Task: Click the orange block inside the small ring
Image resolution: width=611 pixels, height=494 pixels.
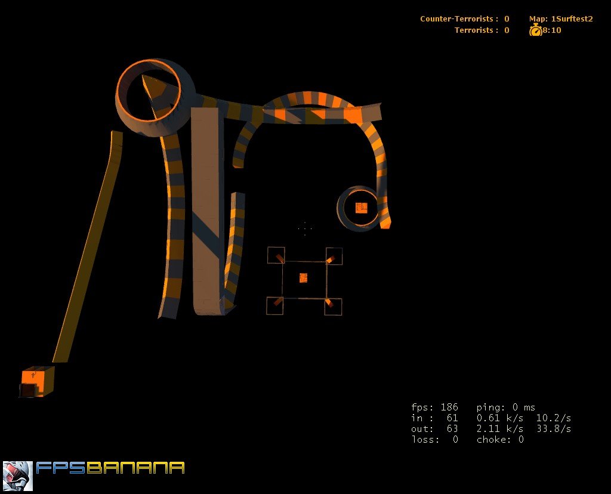Action: coord(361,208)
